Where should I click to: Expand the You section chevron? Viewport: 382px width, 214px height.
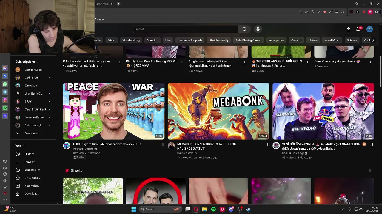tap(24, 146)
